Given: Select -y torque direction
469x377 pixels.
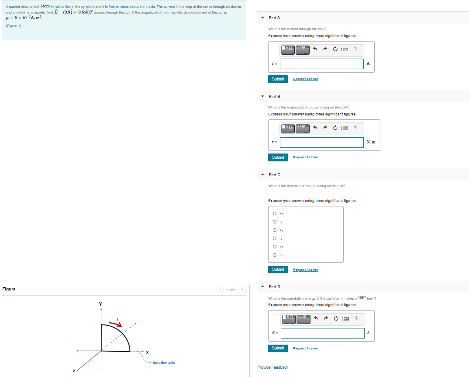Looking at the screenshot, I should pyautogui.click(x=275, y=238).
